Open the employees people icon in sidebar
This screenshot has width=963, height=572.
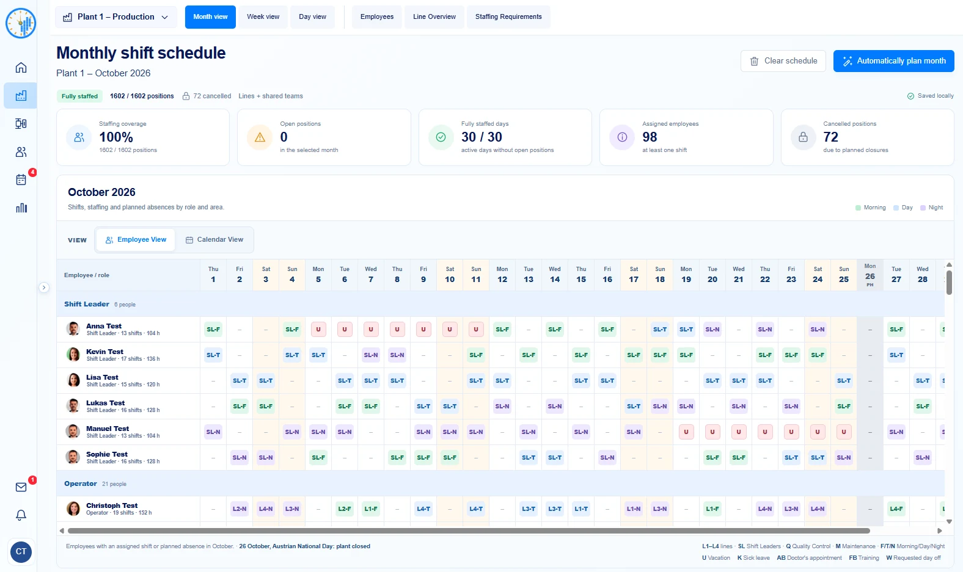coord(21,152)
